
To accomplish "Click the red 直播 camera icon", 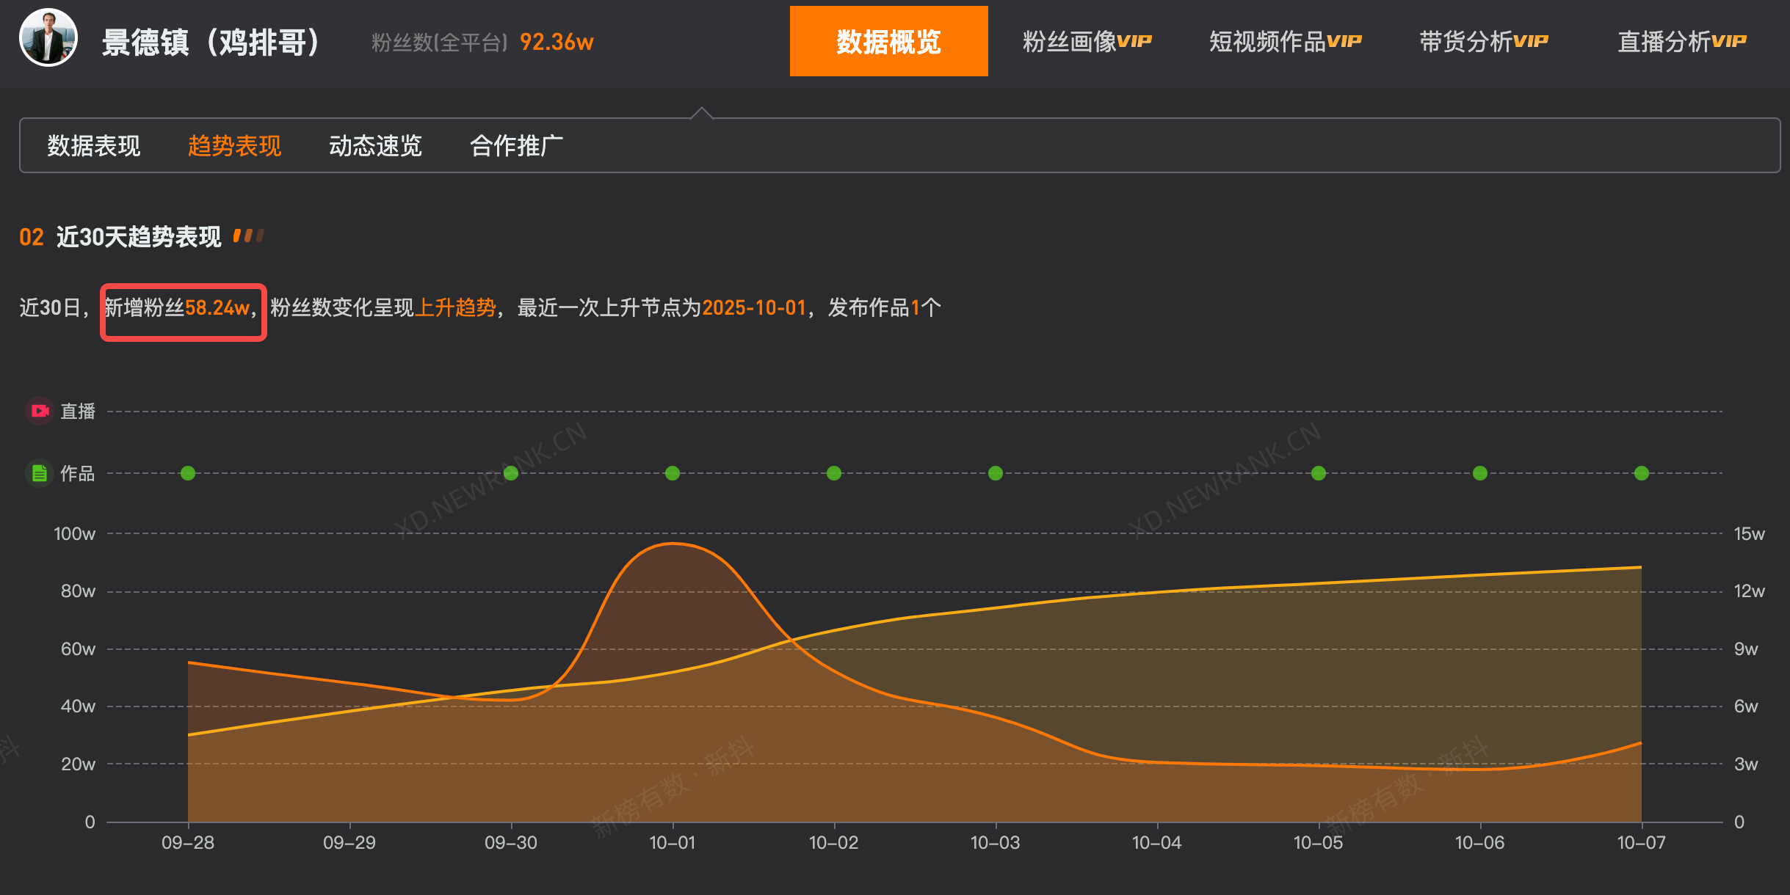I will pos(40,411).
